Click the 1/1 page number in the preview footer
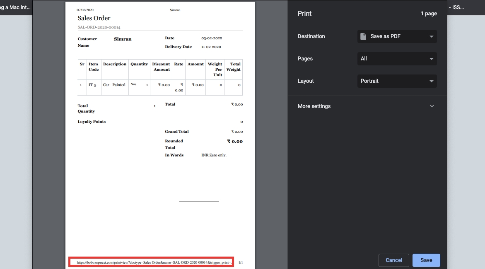Viewport: 485px width, 269px height. pos(241,262)
